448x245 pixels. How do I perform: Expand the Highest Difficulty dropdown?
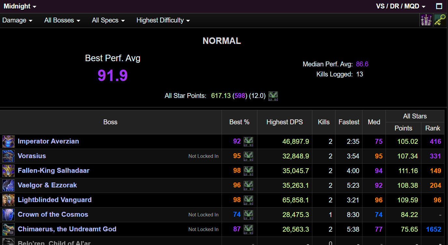point(163,20)
